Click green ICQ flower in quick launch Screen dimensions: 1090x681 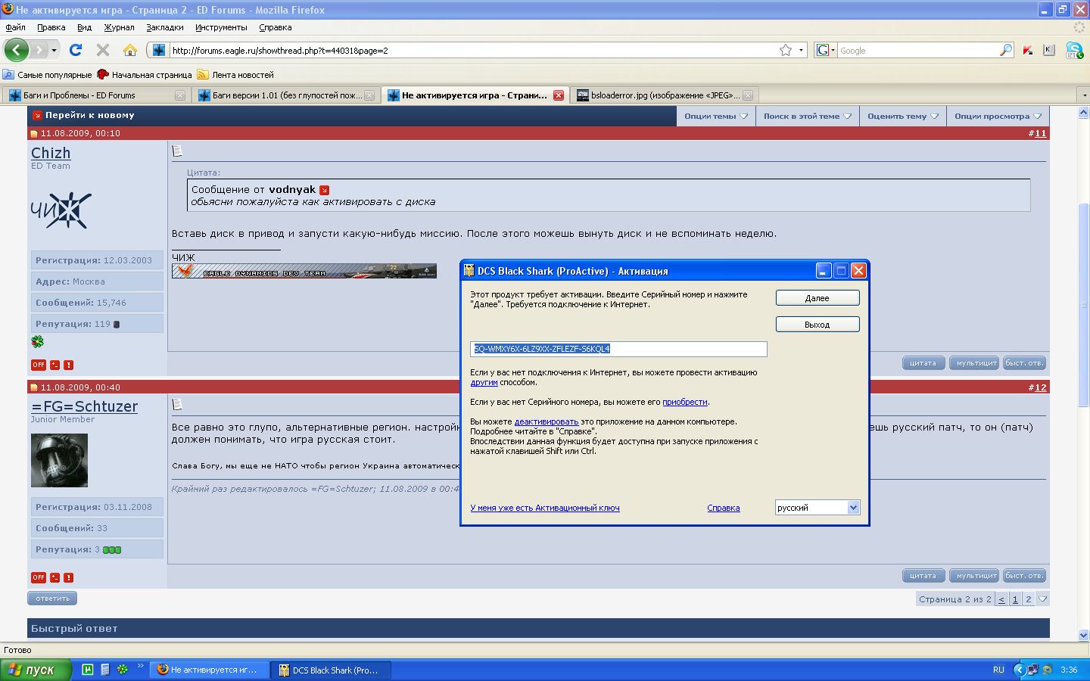pyautogui.click(x=122, y=670)
